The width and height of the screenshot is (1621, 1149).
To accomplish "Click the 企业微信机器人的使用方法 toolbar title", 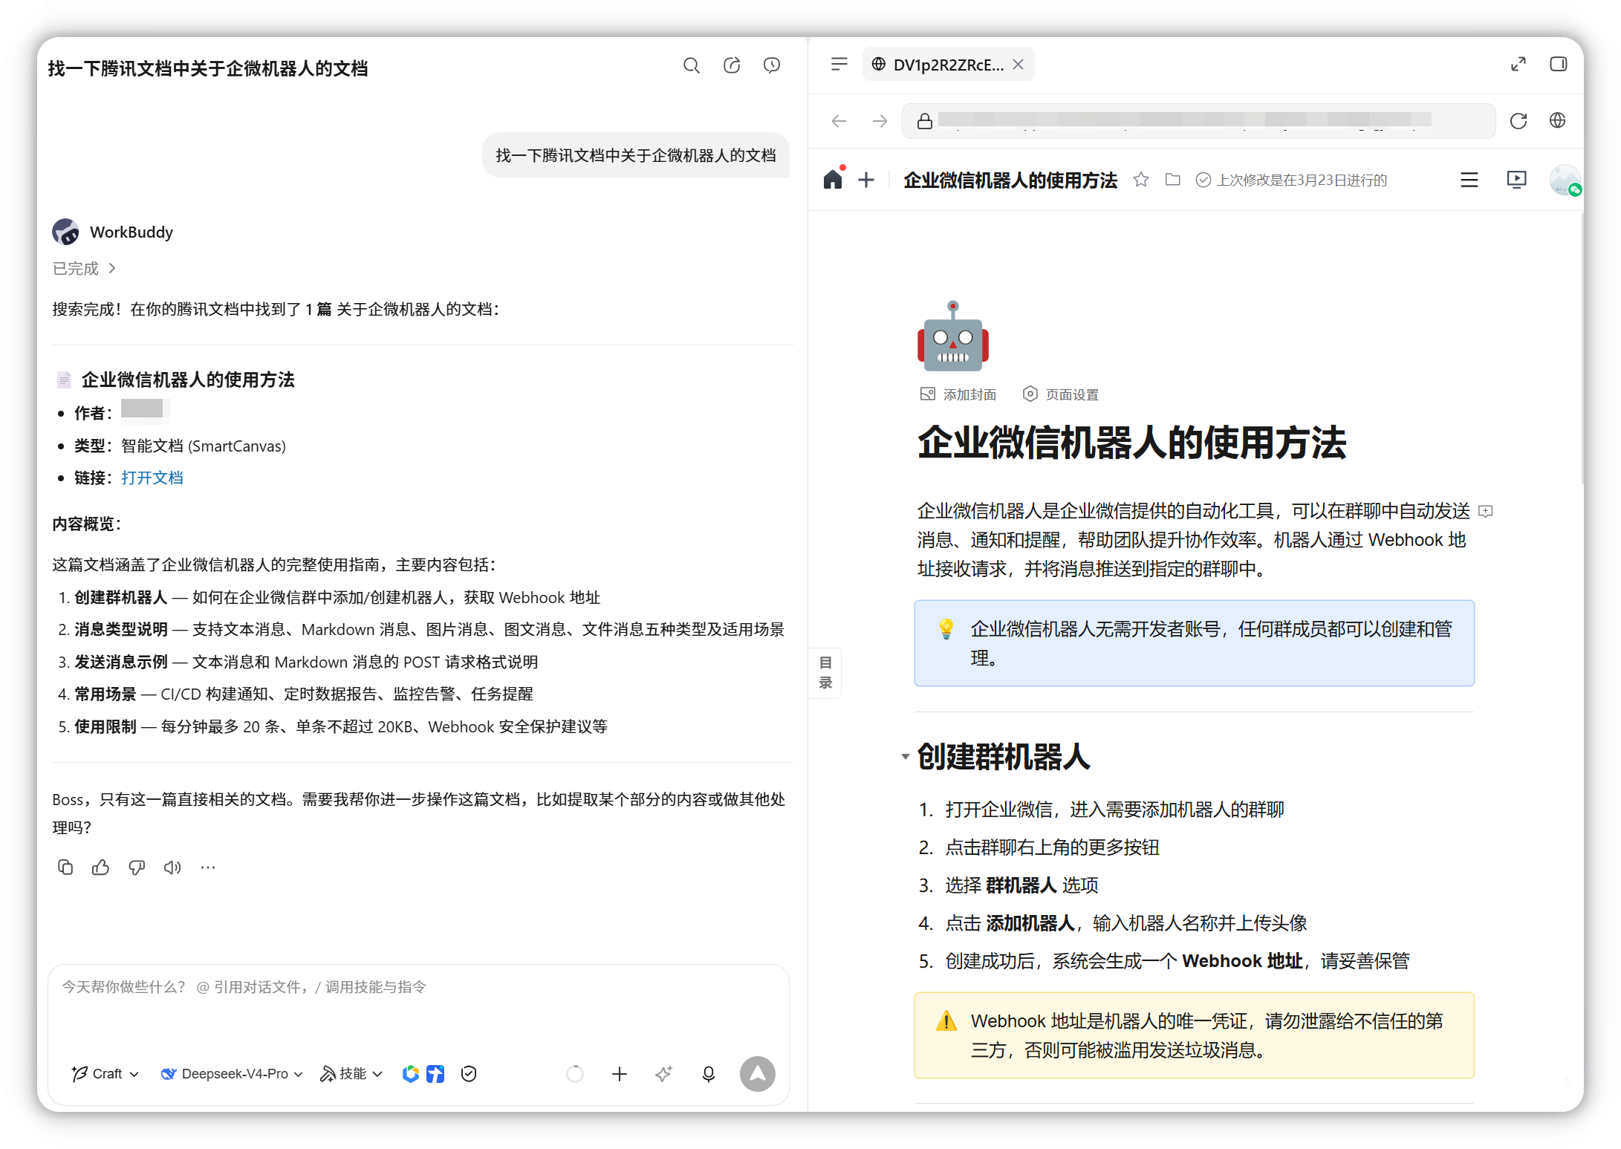I will pyautogui.click(x=1010, y=180).
